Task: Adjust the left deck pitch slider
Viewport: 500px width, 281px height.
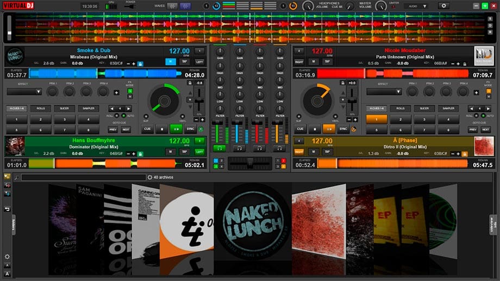Action: (x=199, y=101)
